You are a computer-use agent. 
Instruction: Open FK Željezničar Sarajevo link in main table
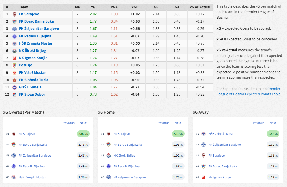(39, 28)
